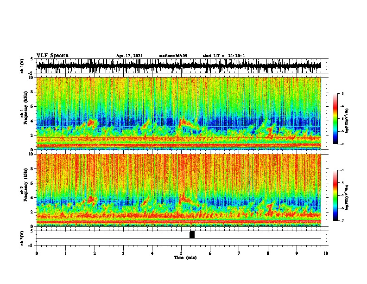Click the "-7" label on the ch.1 colorbar
The image size is (367, 284).
point(342,144)
